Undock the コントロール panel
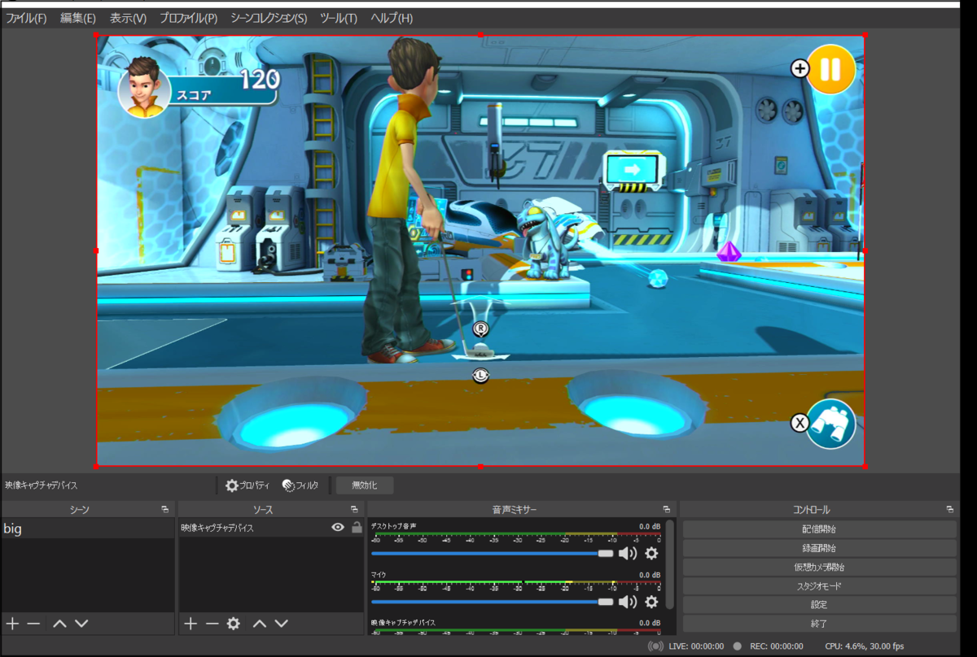Viewport: 977px width, 657px height. tap(949, 510)
